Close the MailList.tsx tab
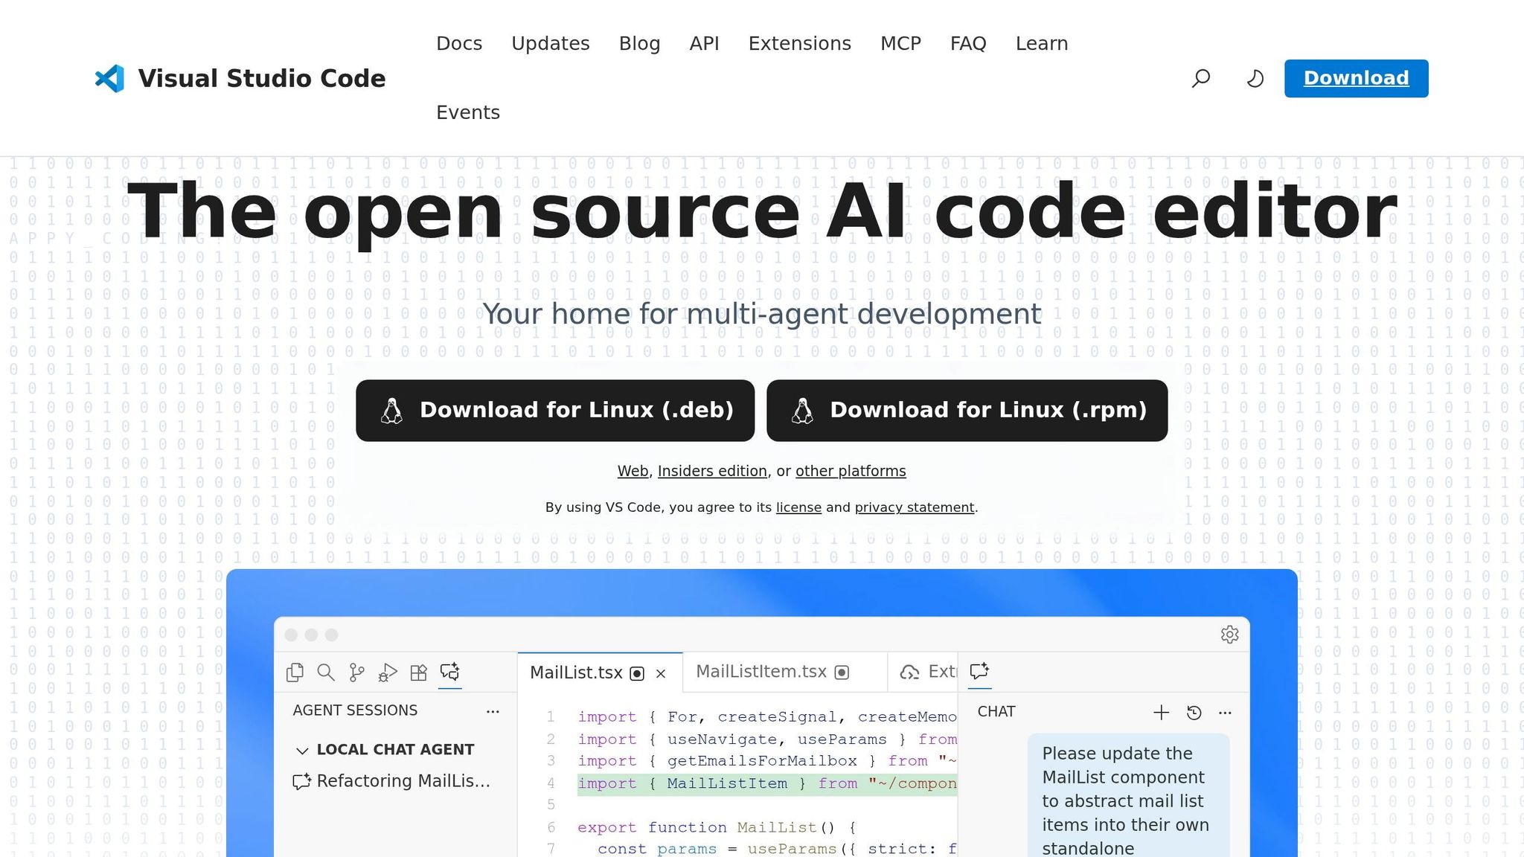The height and width of the screenshot is (857, 1524). [661, 673]
